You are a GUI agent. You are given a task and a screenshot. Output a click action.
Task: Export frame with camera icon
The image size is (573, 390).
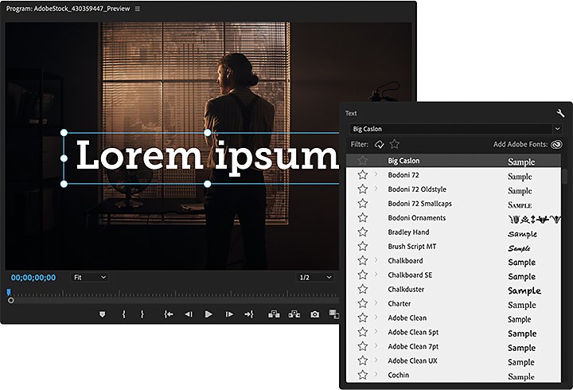pos(314,314)
